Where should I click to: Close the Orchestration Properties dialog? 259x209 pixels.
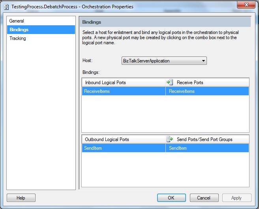(x=246, y=5)
